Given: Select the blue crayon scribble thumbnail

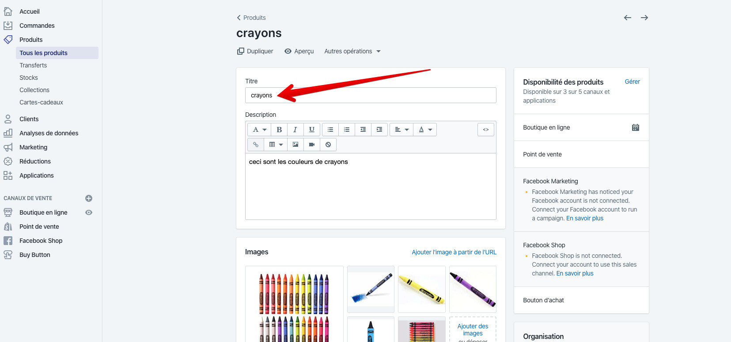Looking at the screenshot, I should [371, 289].
